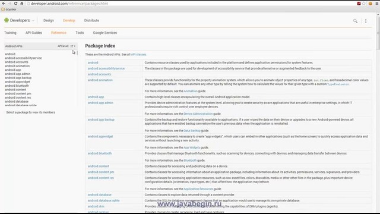Image resolution: width=380 pixels, height=214 pixels.
Task: Select android.animation in sidebar
Action: pos(17,66)
